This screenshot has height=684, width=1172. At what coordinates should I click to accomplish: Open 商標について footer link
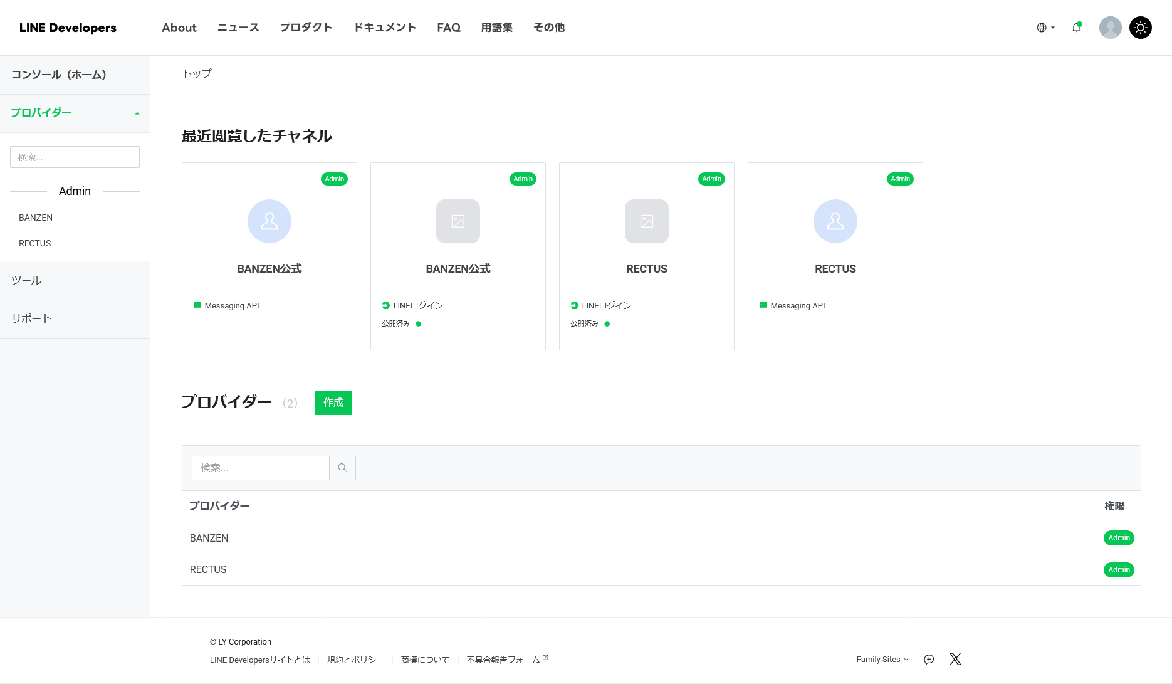[426, 660]
